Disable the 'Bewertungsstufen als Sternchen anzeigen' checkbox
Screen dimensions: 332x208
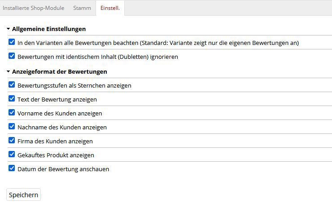click(x=12, y=85)
